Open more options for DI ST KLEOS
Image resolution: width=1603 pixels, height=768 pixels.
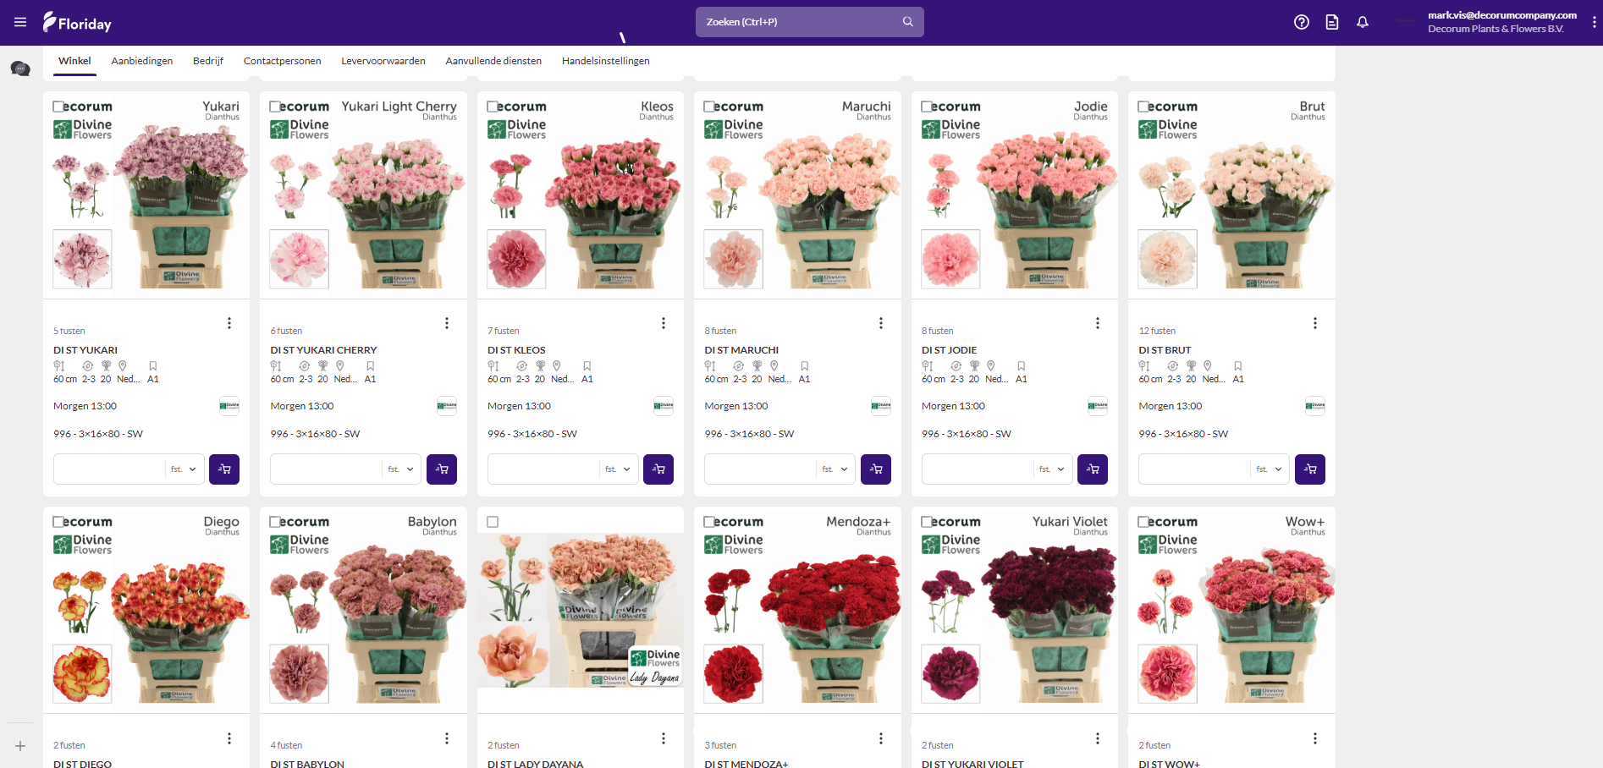(664, 323)
